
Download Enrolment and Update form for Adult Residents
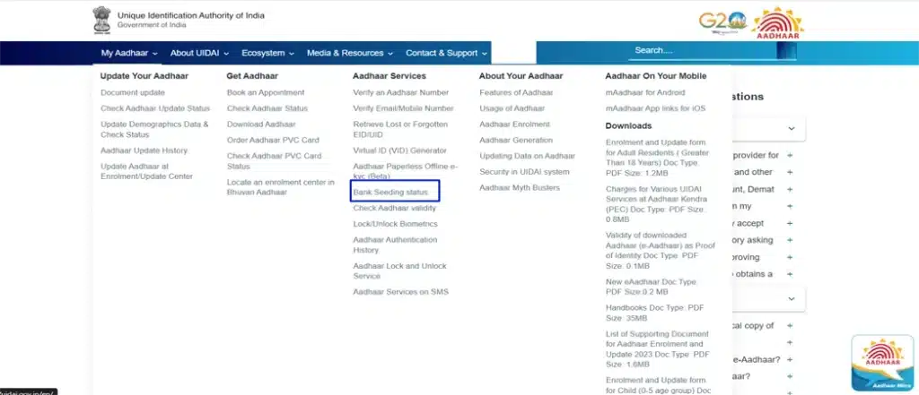[x=658, y=158]
